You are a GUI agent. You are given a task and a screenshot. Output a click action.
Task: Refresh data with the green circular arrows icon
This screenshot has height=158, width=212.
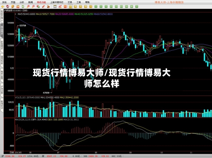point(23,6)
